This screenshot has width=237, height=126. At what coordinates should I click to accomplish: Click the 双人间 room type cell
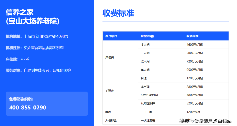[x=145, y=61]
